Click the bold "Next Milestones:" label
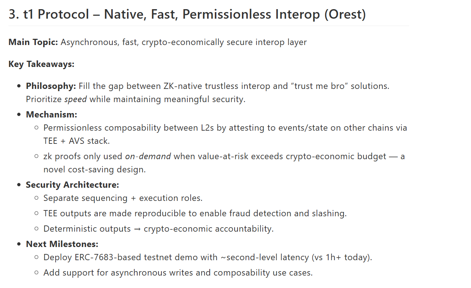The width and height of the screenshot is (471, 288). (62, 244)
